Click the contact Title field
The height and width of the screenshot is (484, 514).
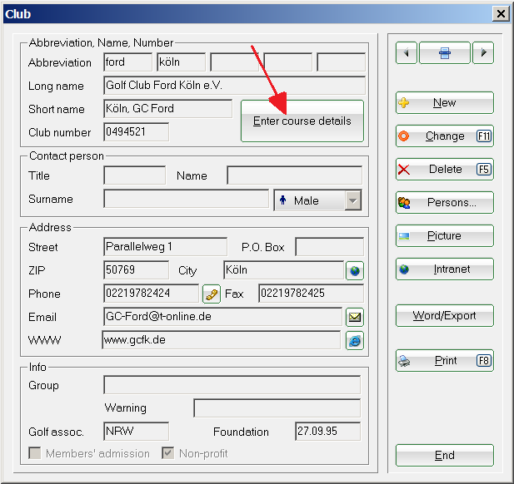pyautogui.click(x=134, y=175)
